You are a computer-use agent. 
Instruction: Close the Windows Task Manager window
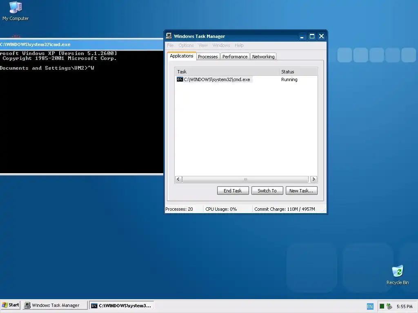(321, 36)
